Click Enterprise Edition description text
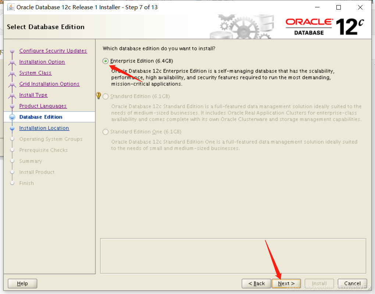This screenshot has width=375, height=294. tap(223, 78)
